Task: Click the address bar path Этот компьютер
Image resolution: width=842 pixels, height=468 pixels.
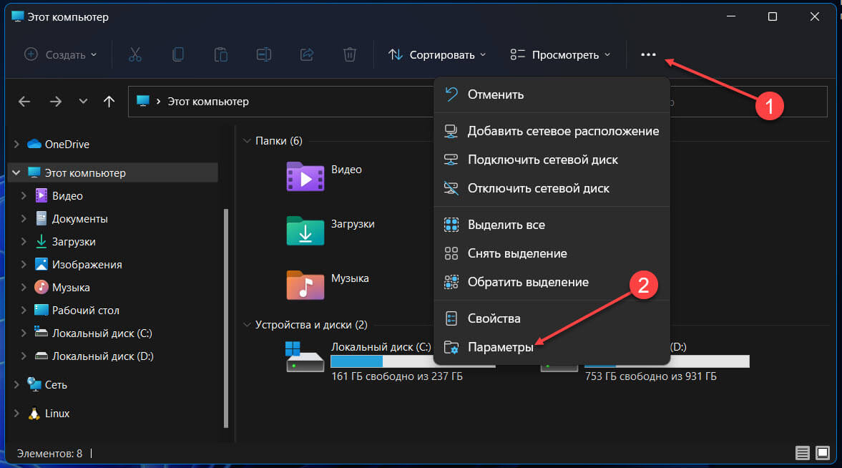Action: tap(207, 101)
